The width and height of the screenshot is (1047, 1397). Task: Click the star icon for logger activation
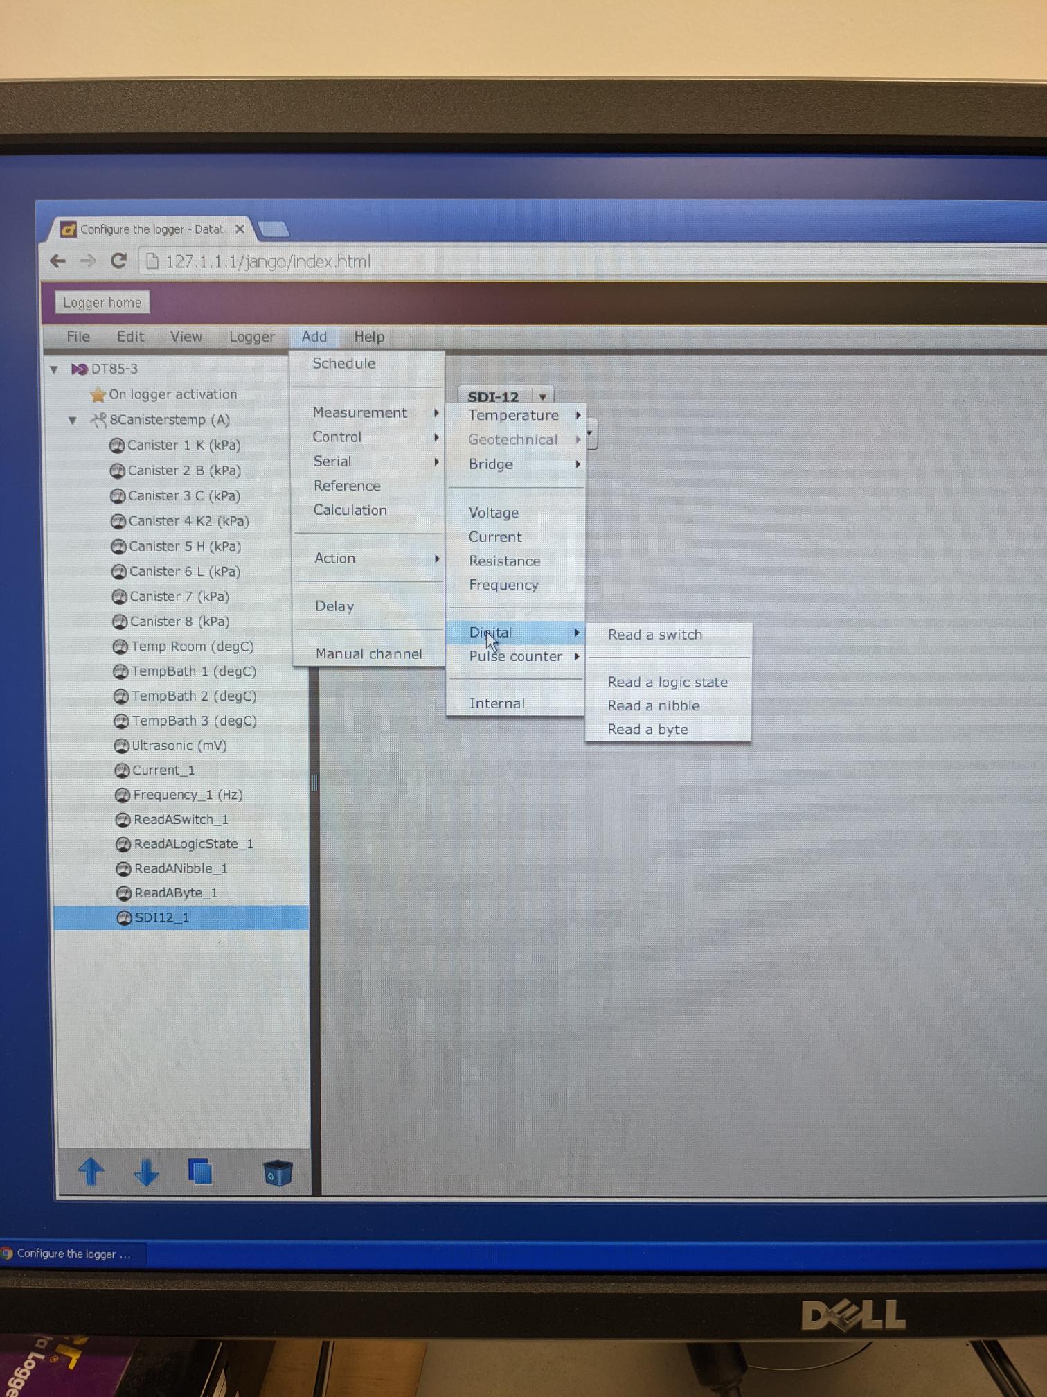98,394
